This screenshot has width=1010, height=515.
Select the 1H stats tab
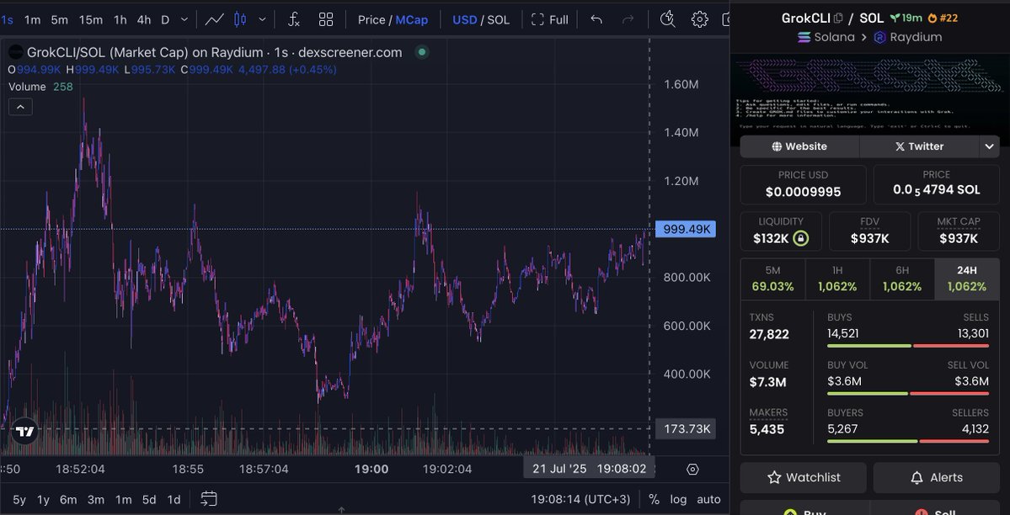pyautogui.click(x=837, y=279)
